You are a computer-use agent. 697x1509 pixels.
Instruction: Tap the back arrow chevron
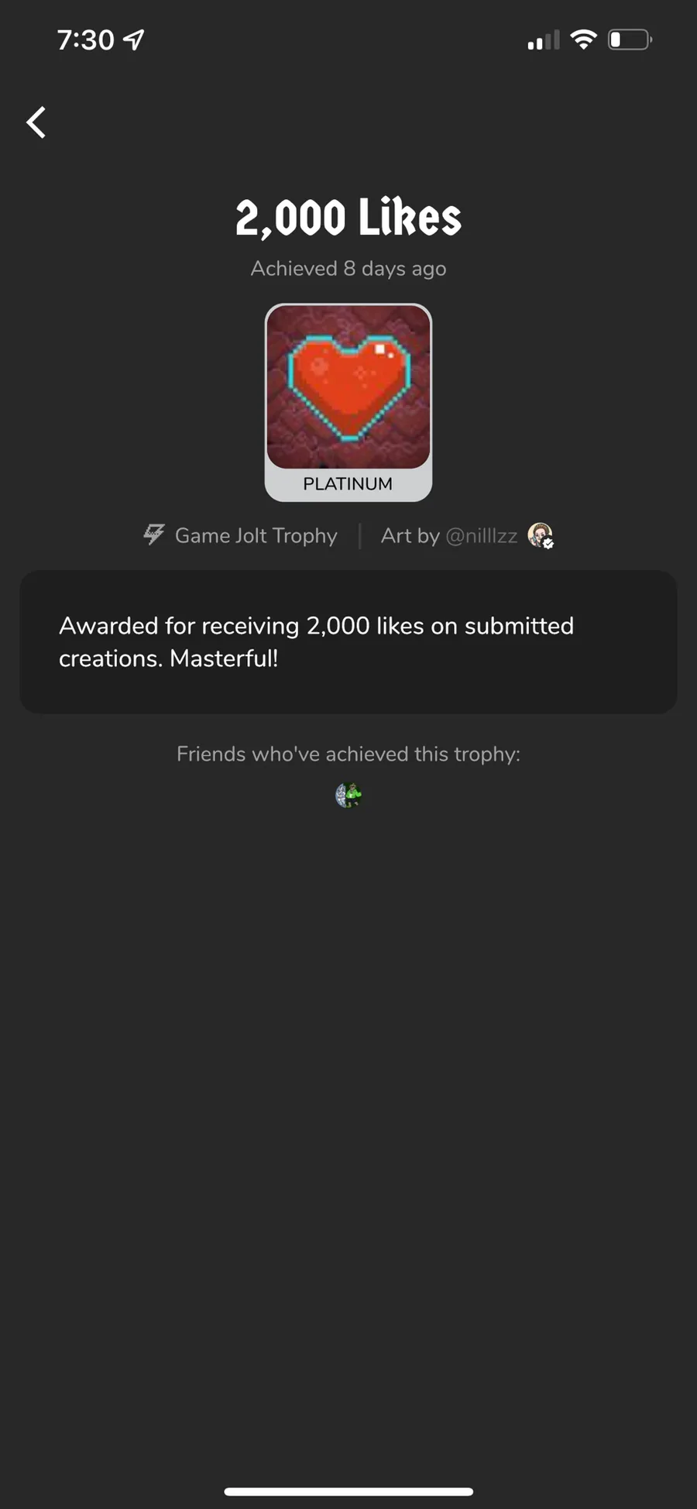pos(36,122)
